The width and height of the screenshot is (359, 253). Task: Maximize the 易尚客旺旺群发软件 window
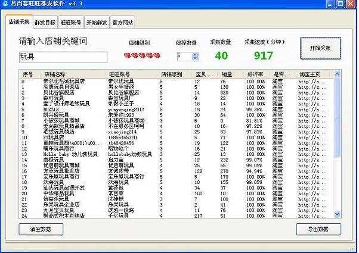[341, 4]
